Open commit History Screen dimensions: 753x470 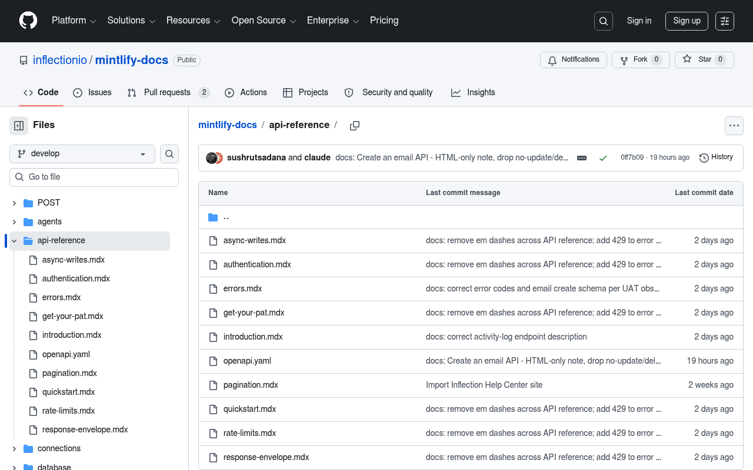click(716, 157)
